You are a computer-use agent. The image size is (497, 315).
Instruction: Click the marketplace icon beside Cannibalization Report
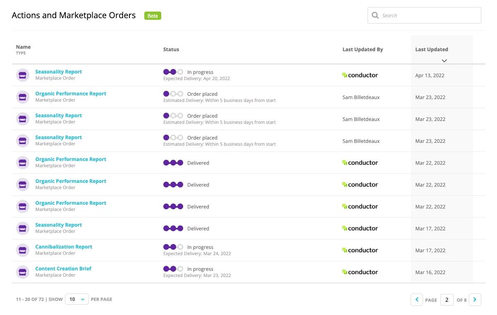[x=23, y=250]
